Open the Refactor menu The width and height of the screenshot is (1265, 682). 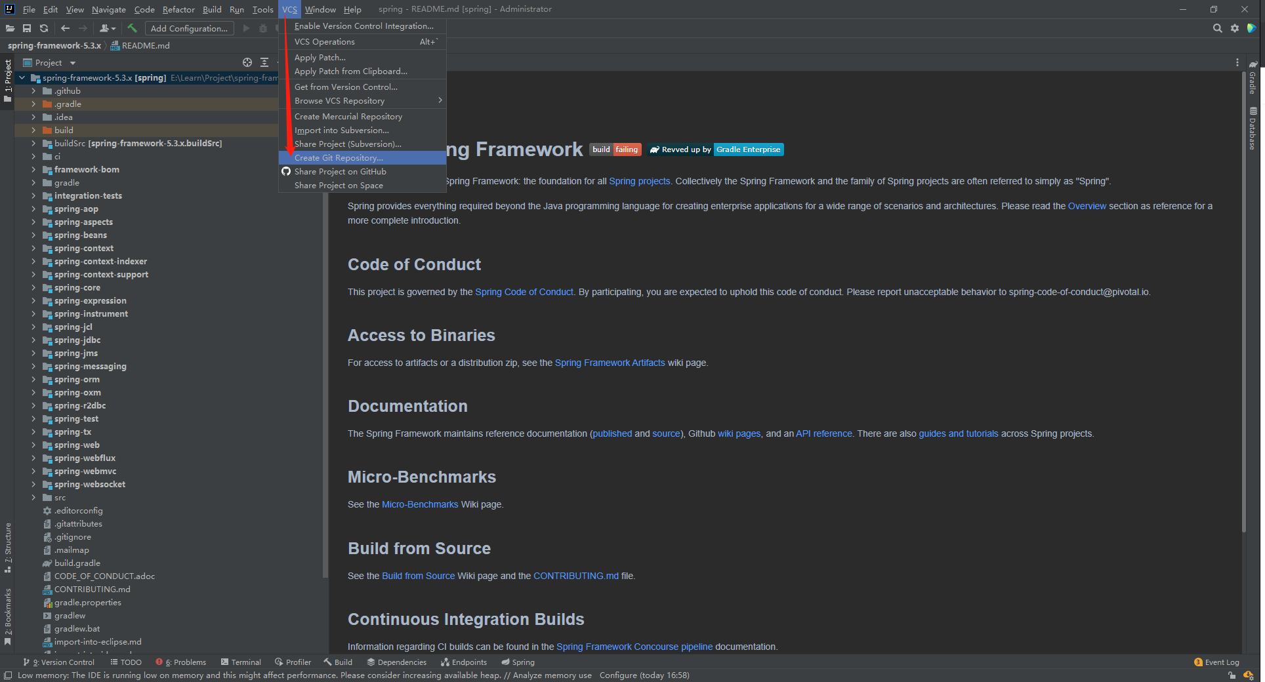click(178, 9)
